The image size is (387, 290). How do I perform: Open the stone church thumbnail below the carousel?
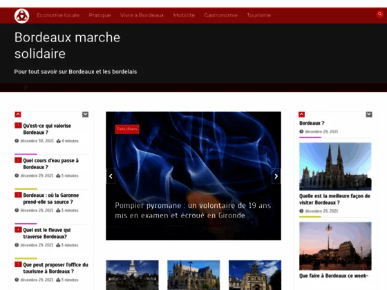pos(255,275)
